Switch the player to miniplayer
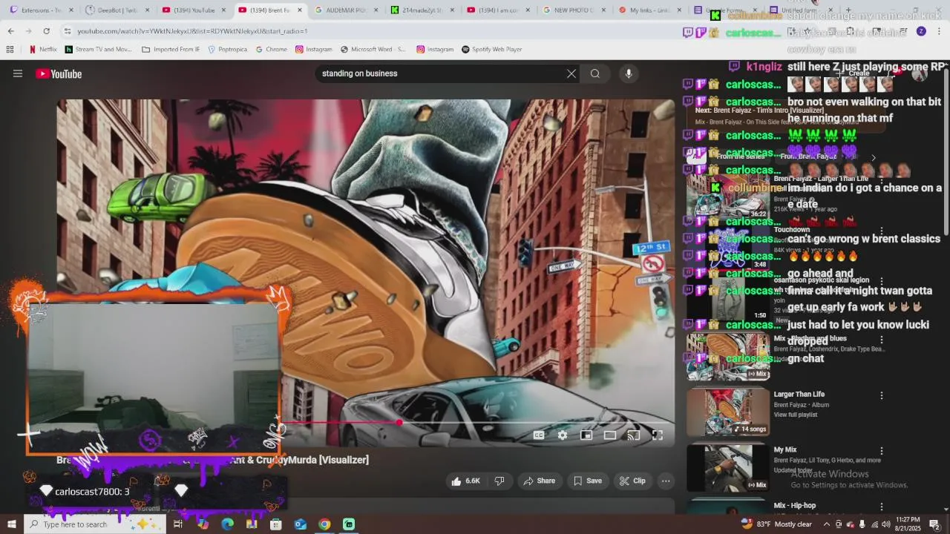The height and width of the screenshot is (534, 950). pos(586,435)
